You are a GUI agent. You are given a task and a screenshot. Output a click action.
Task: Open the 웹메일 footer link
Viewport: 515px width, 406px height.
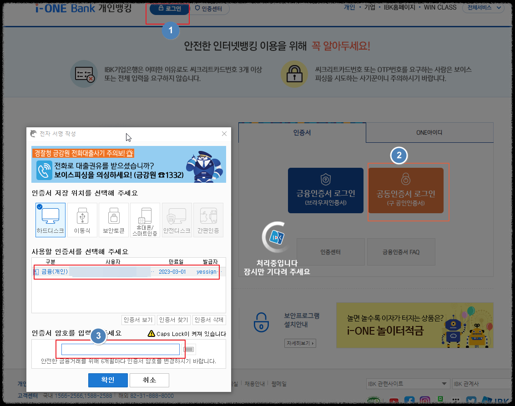(x=279, y=384)
